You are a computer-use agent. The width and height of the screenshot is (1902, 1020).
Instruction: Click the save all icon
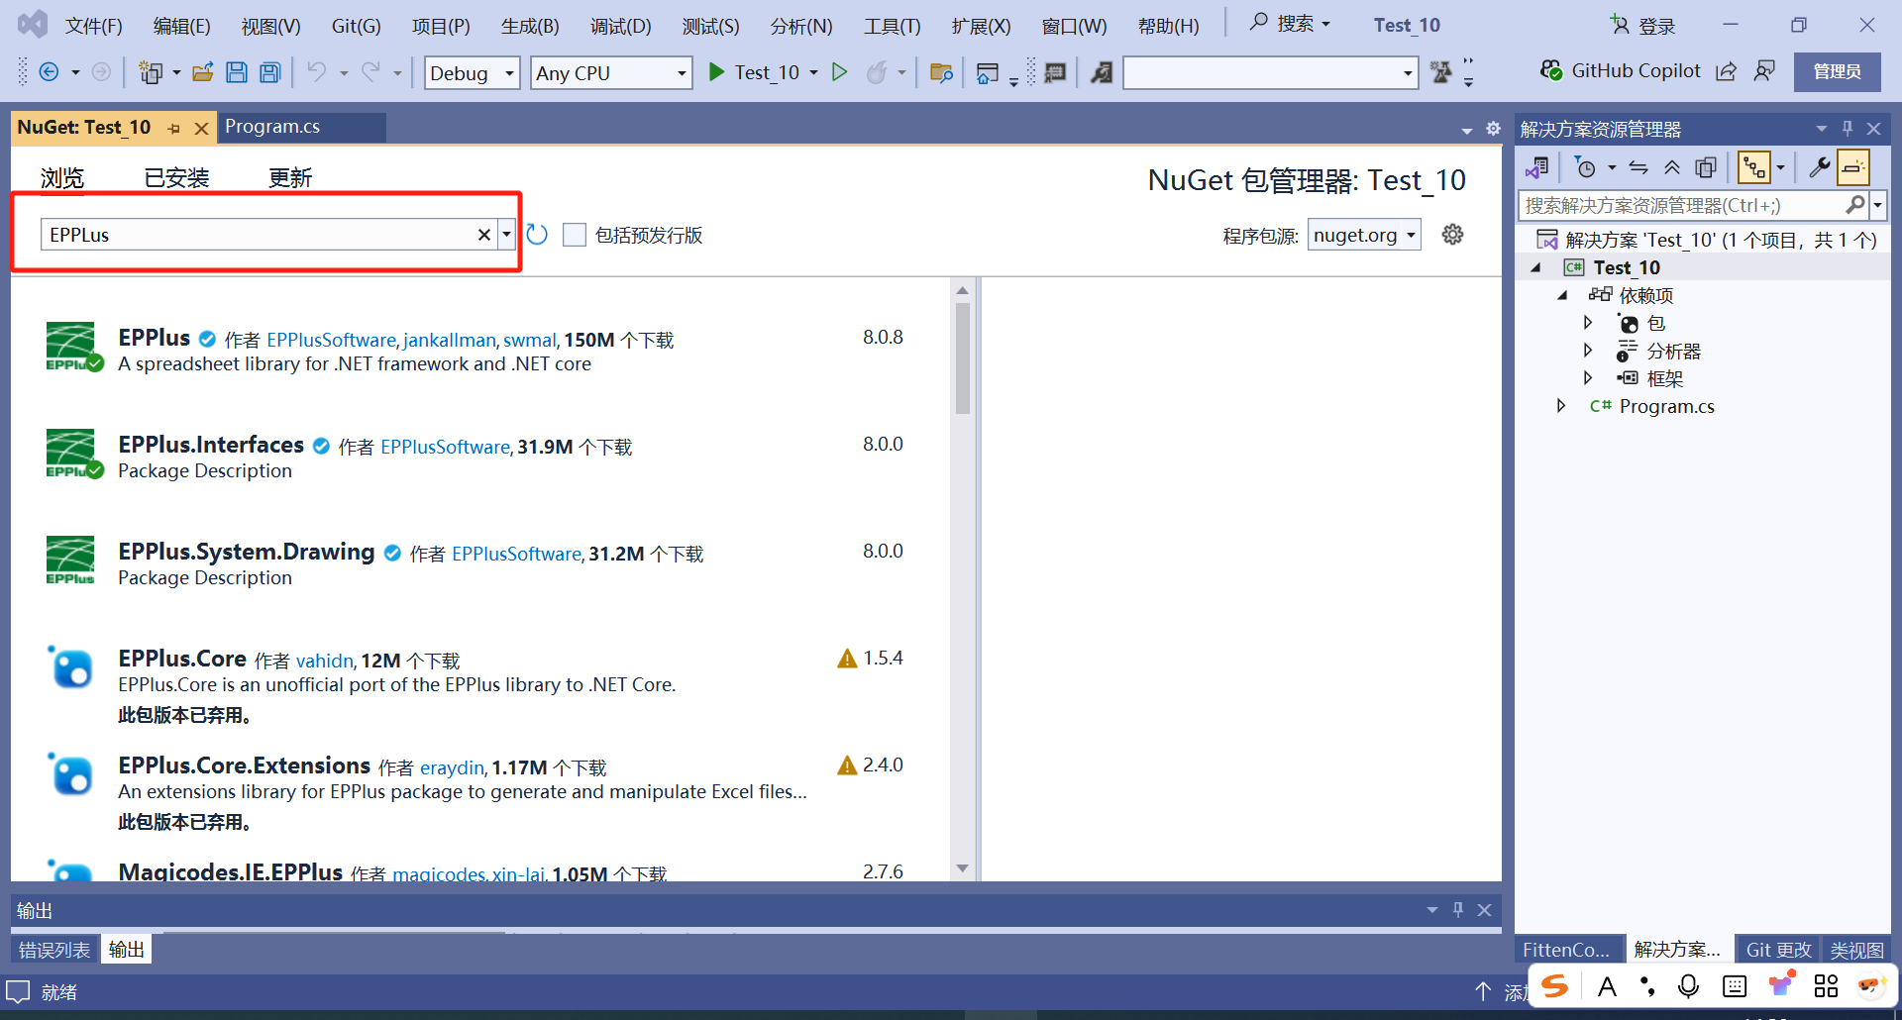coord(270,71)
